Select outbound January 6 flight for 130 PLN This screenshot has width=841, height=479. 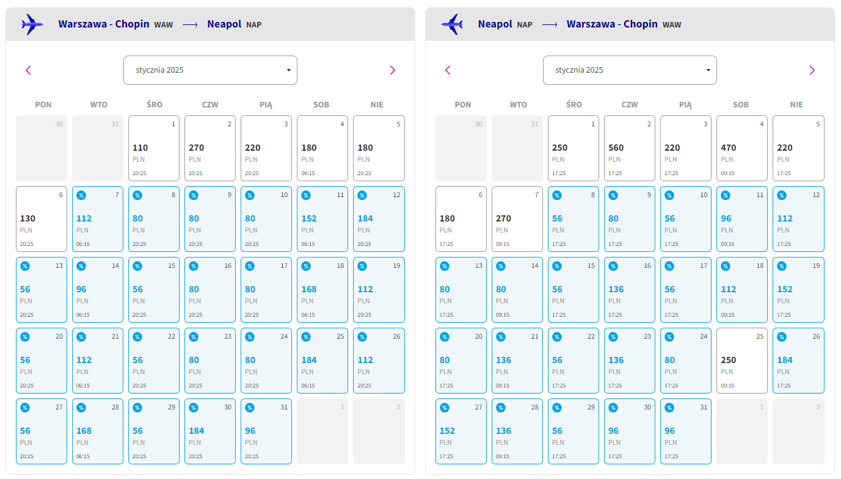coord(42,219)
